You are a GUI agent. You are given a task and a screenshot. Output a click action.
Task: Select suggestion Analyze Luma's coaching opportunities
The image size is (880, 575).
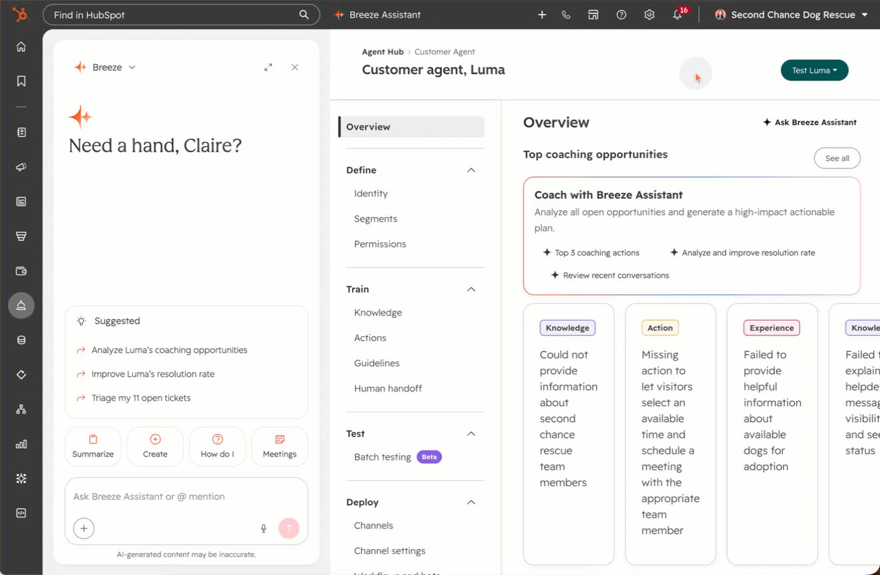pyautogui.click(x=169, y=350)
